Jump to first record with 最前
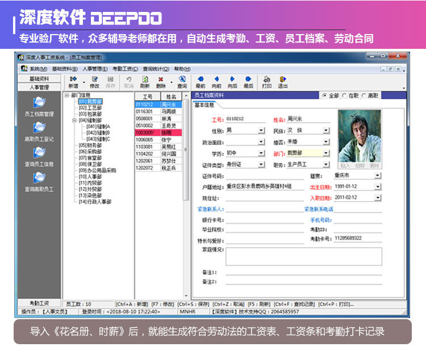Image resolution: width=426 pixels, height=347 pixels. (x=201, y=82)
